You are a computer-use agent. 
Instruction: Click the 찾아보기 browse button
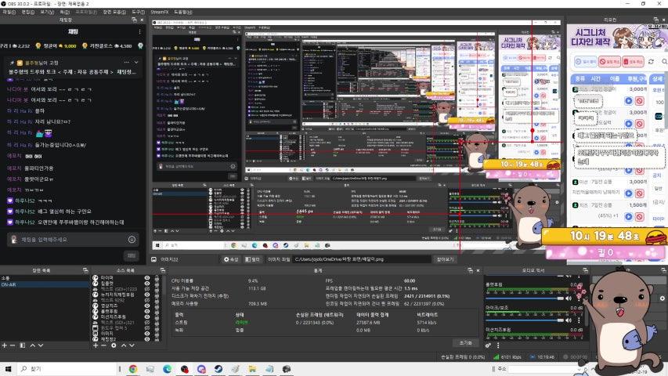pos(445,259)
